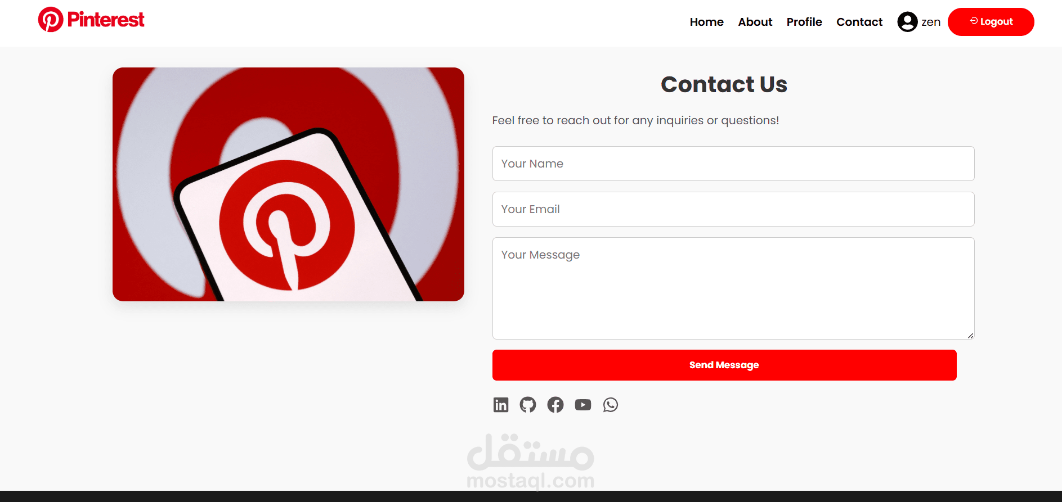
Task: Open the GitHub social icon
Action: (x=528, y=405)
